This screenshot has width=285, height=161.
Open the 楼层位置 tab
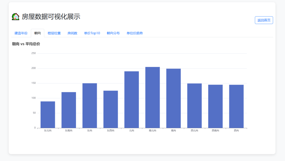click(54, 33)
